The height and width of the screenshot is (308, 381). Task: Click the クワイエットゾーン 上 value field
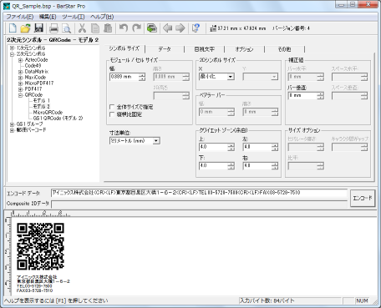point(213,147)
